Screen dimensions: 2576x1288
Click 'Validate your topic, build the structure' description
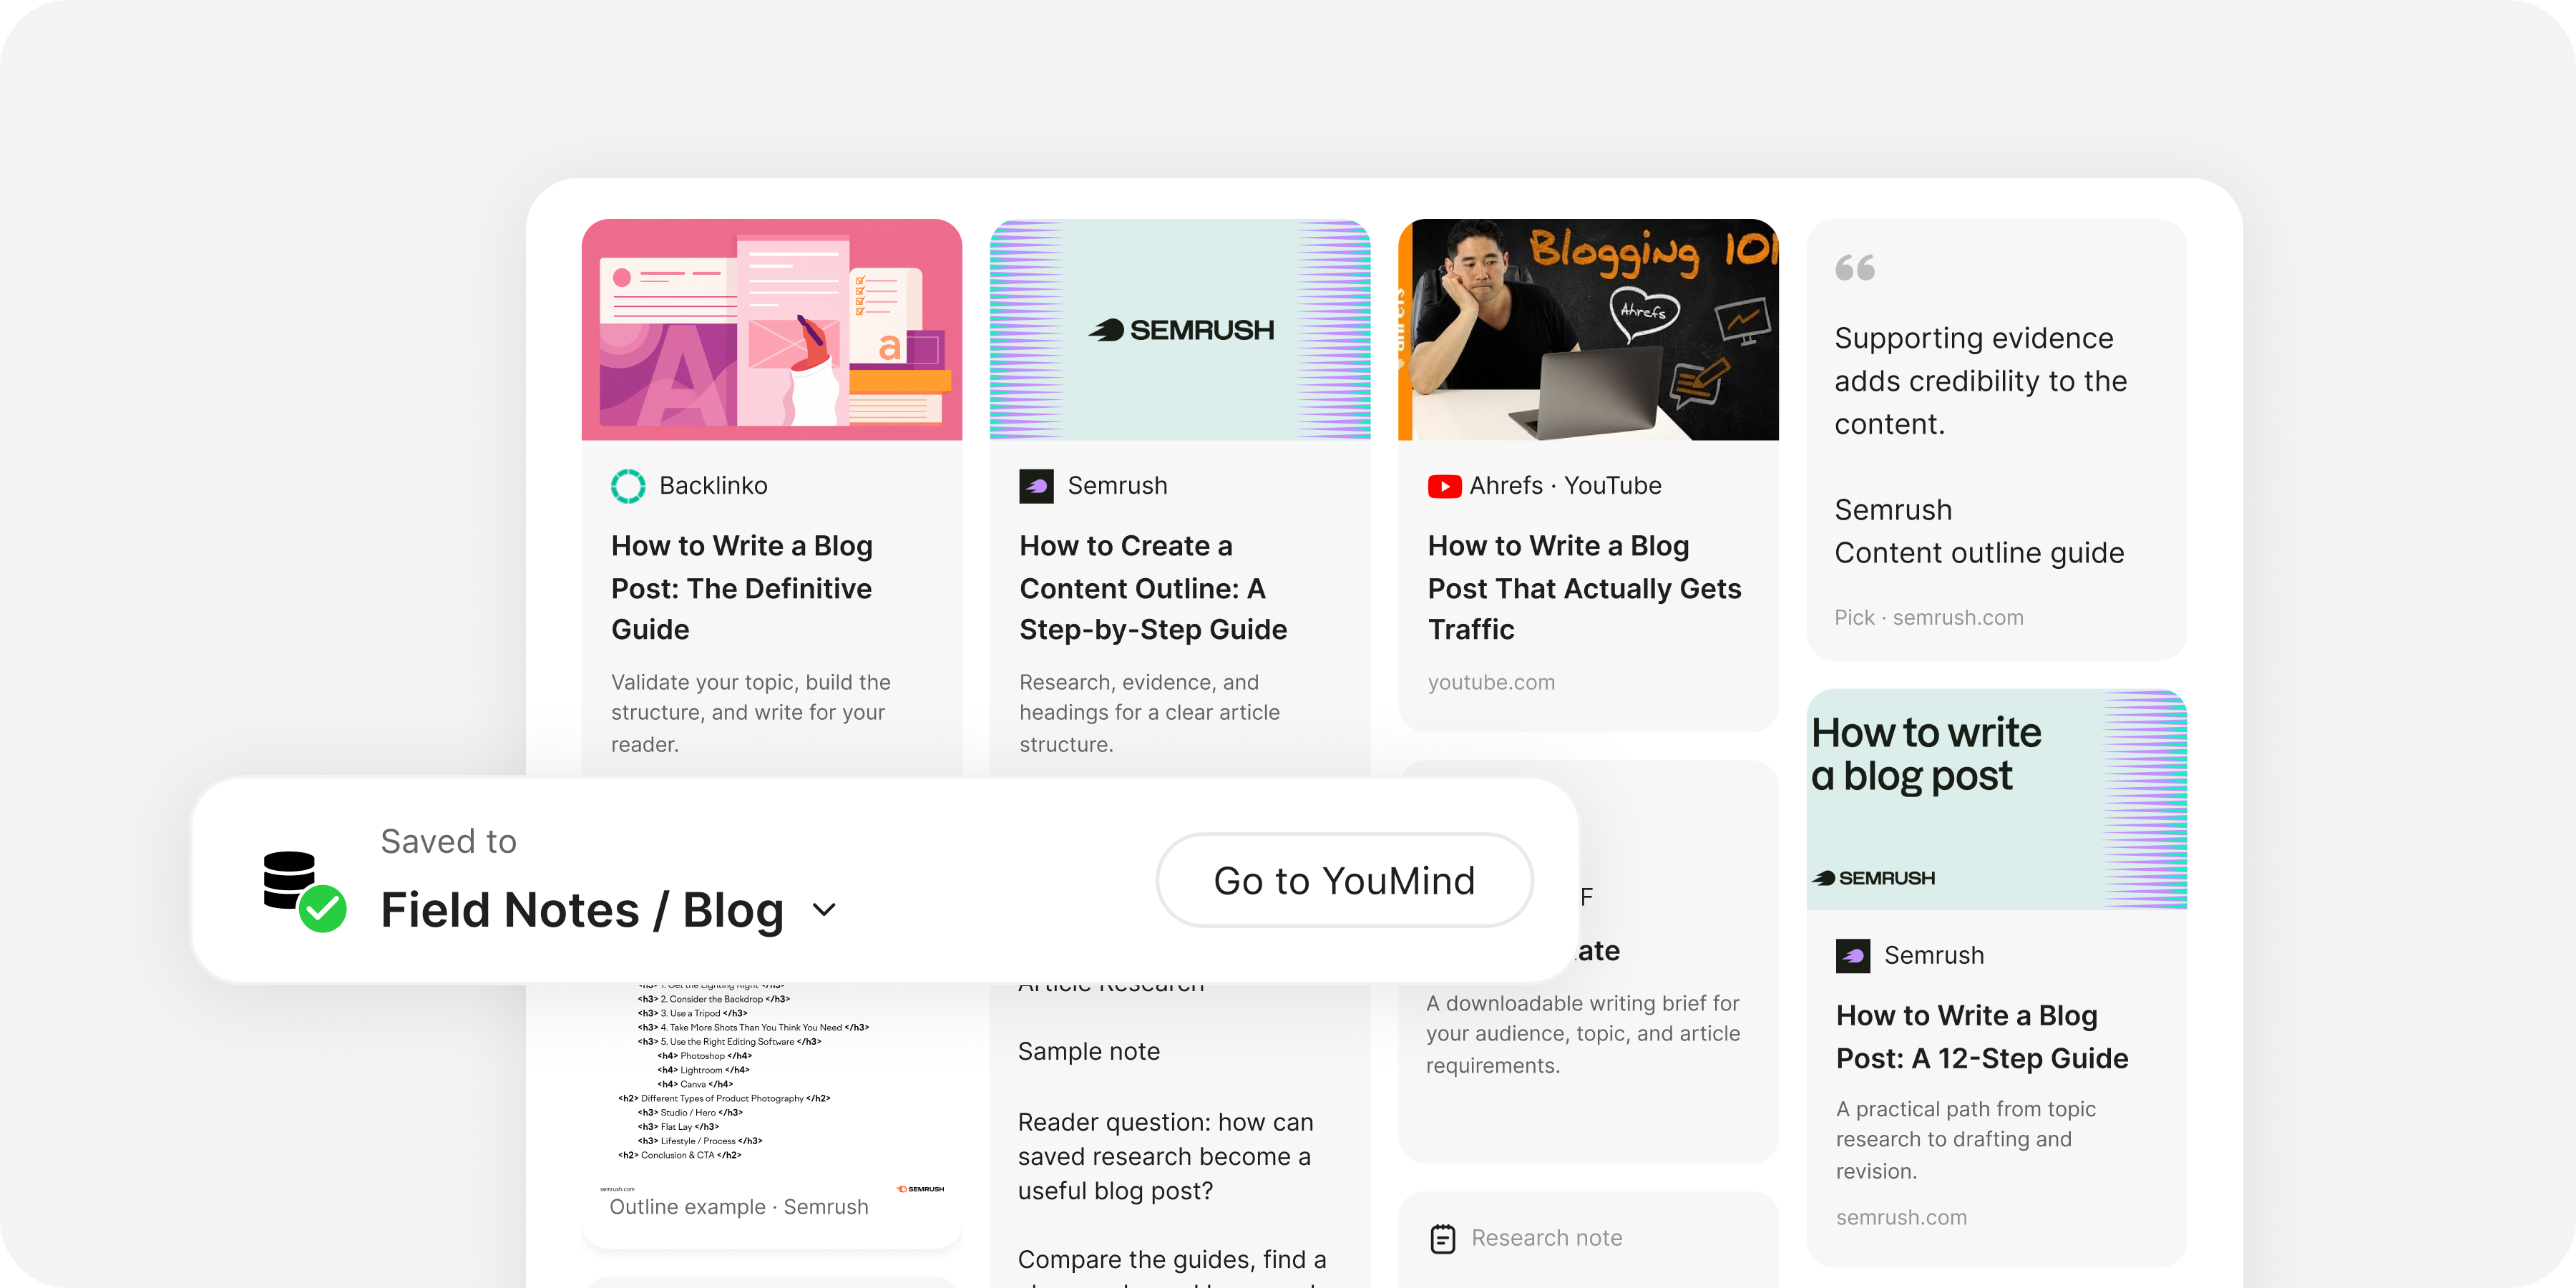[x=751, y=713]
